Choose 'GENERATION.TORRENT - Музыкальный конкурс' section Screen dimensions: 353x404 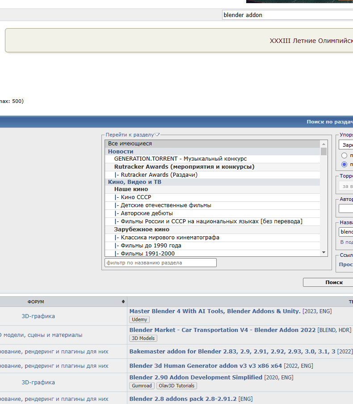(212, 159)
